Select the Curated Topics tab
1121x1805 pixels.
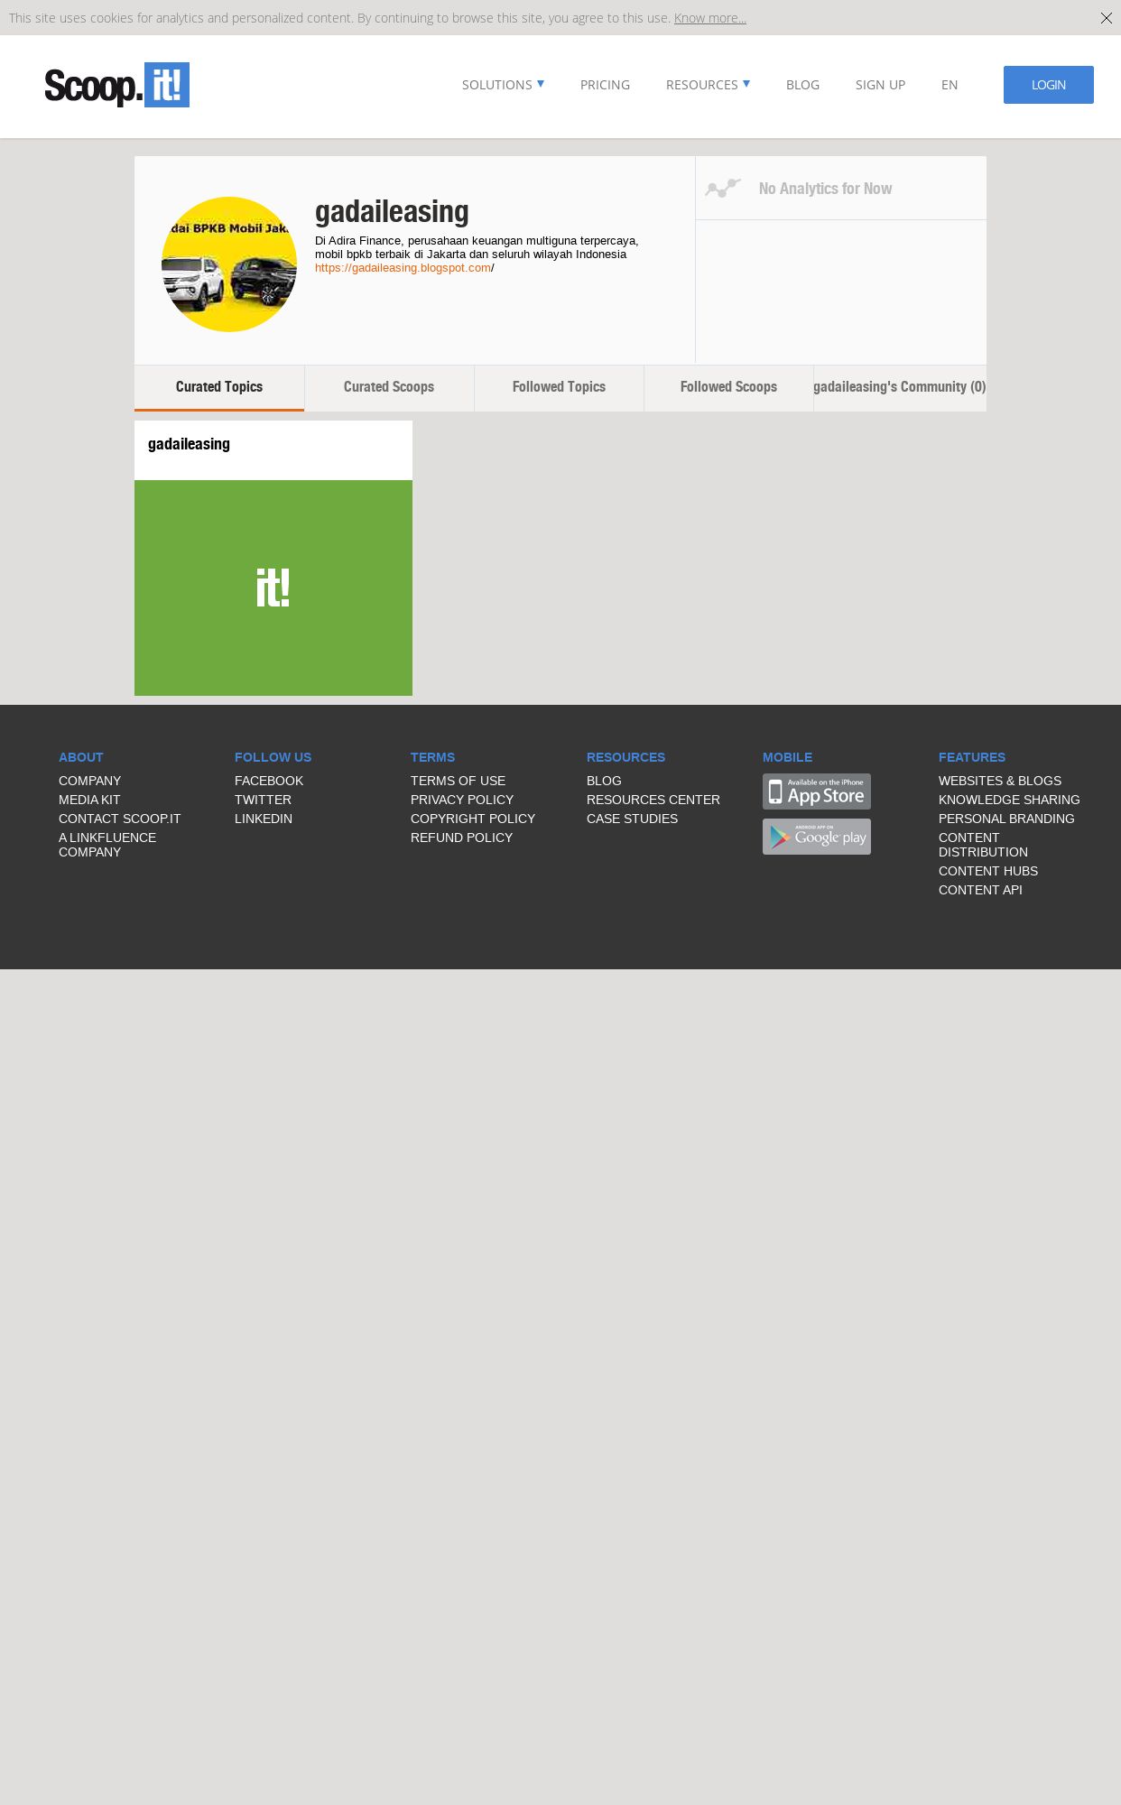[219, 387]
